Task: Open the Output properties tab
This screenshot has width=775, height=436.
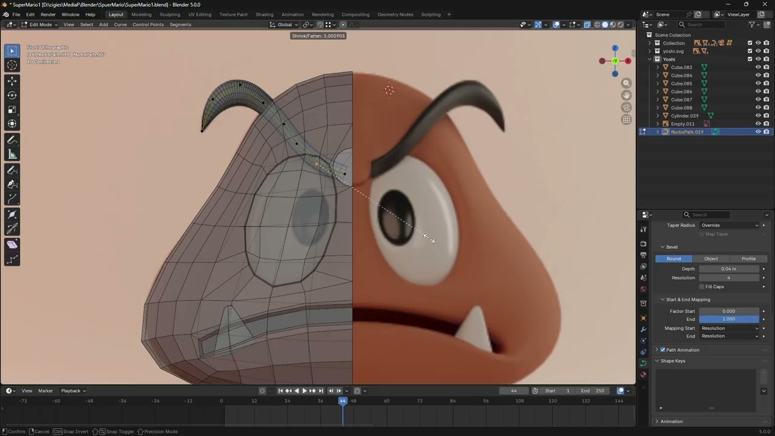Action: pos(643,255)
